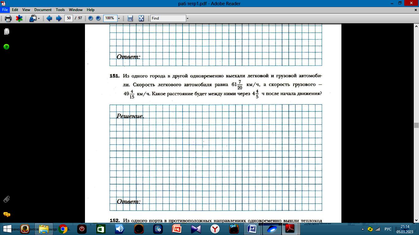This screenshot has height=235, width=419.
Task: Click the Collaborate user-document icon
Action: [33, 18]
